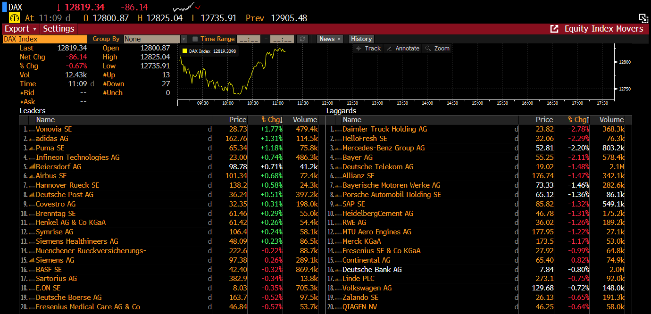Open the Settings menu
Image resolution: width=651 pixels, height=314 pixels.
click(x=58, y=29)
